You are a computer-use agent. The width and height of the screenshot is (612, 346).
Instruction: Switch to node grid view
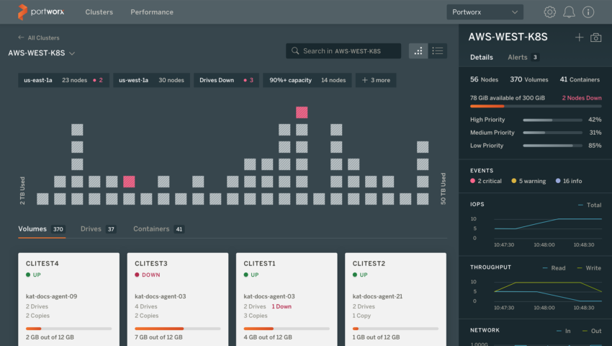coord(418,51)
